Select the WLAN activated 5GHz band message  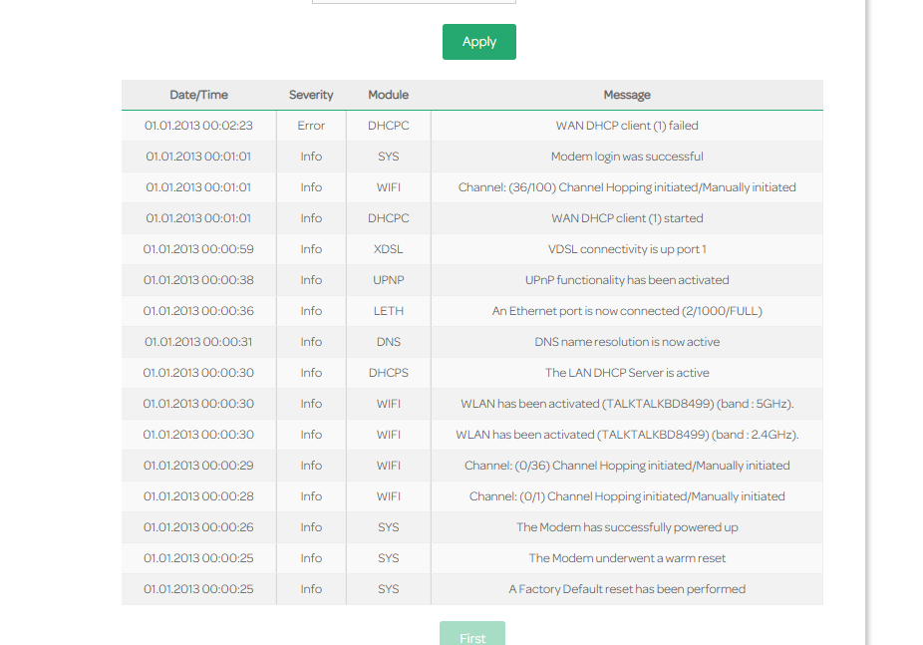627,404
